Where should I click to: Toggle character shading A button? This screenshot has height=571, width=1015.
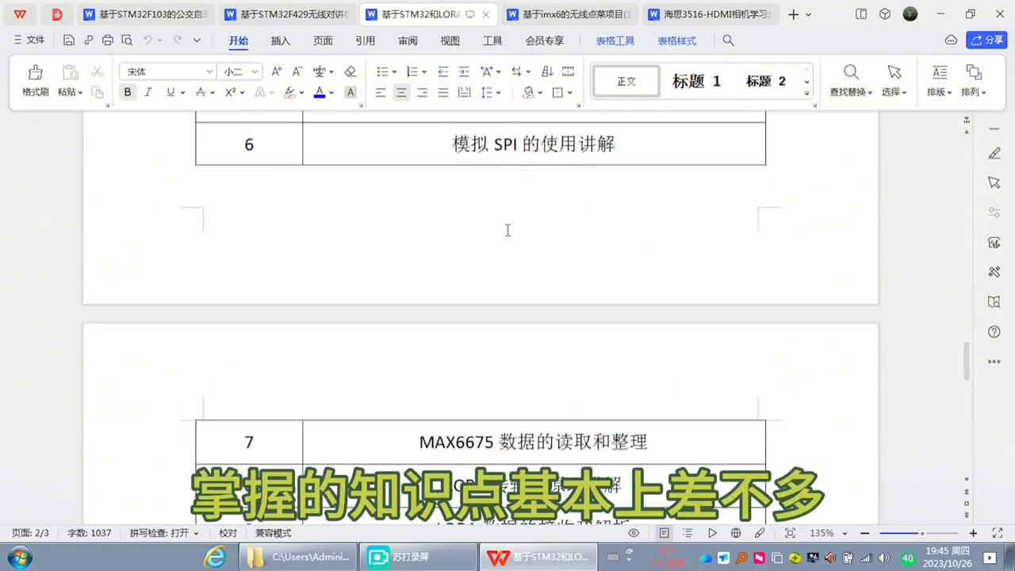350,93
